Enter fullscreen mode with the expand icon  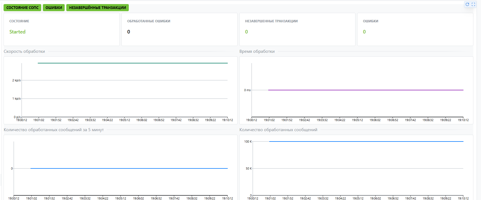[473, 4]
